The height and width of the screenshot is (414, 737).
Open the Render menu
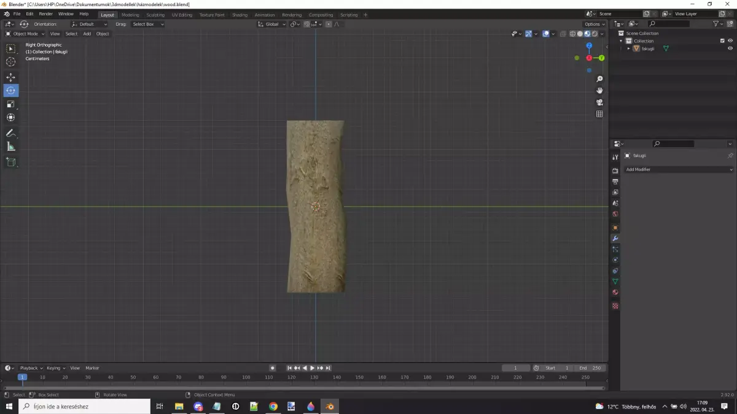click(46, 13)
